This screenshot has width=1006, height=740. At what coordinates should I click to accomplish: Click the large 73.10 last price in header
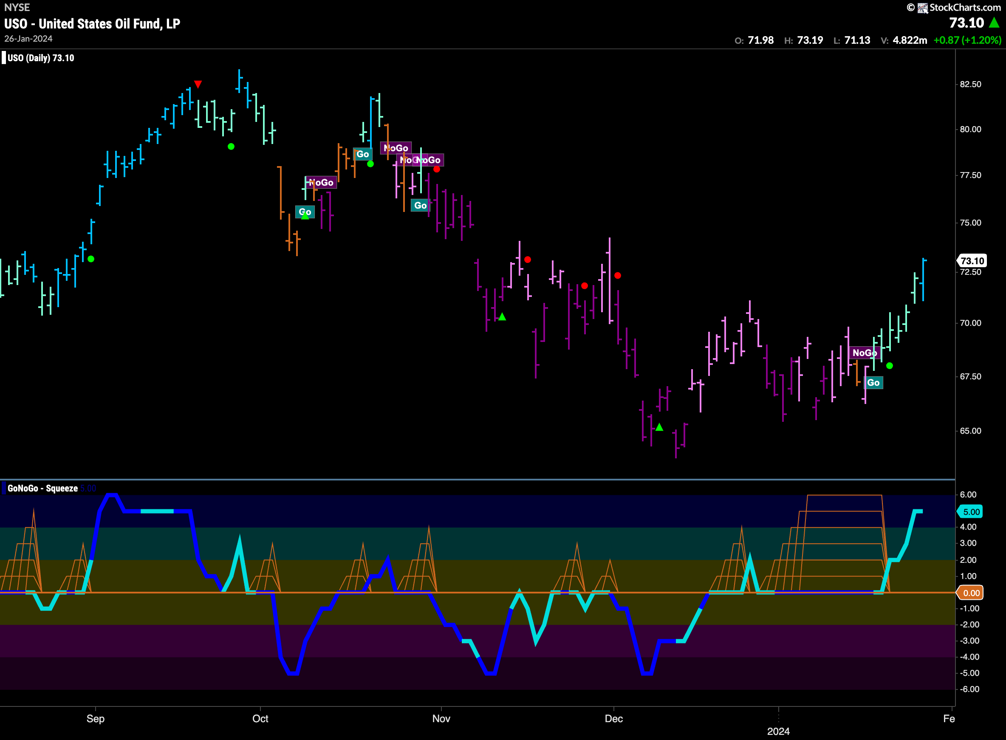[966, 23]
